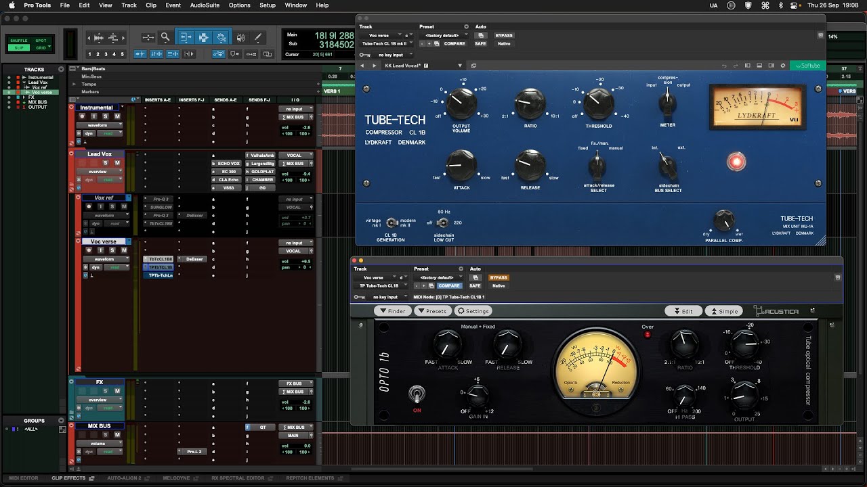Record-enable the Voc verse track
Viewport: 867px width, 487px height.
tap(89, 250)
